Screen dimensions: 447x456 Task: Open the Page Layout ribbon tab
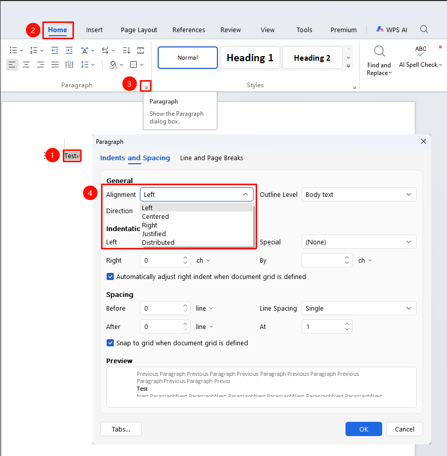139,30
